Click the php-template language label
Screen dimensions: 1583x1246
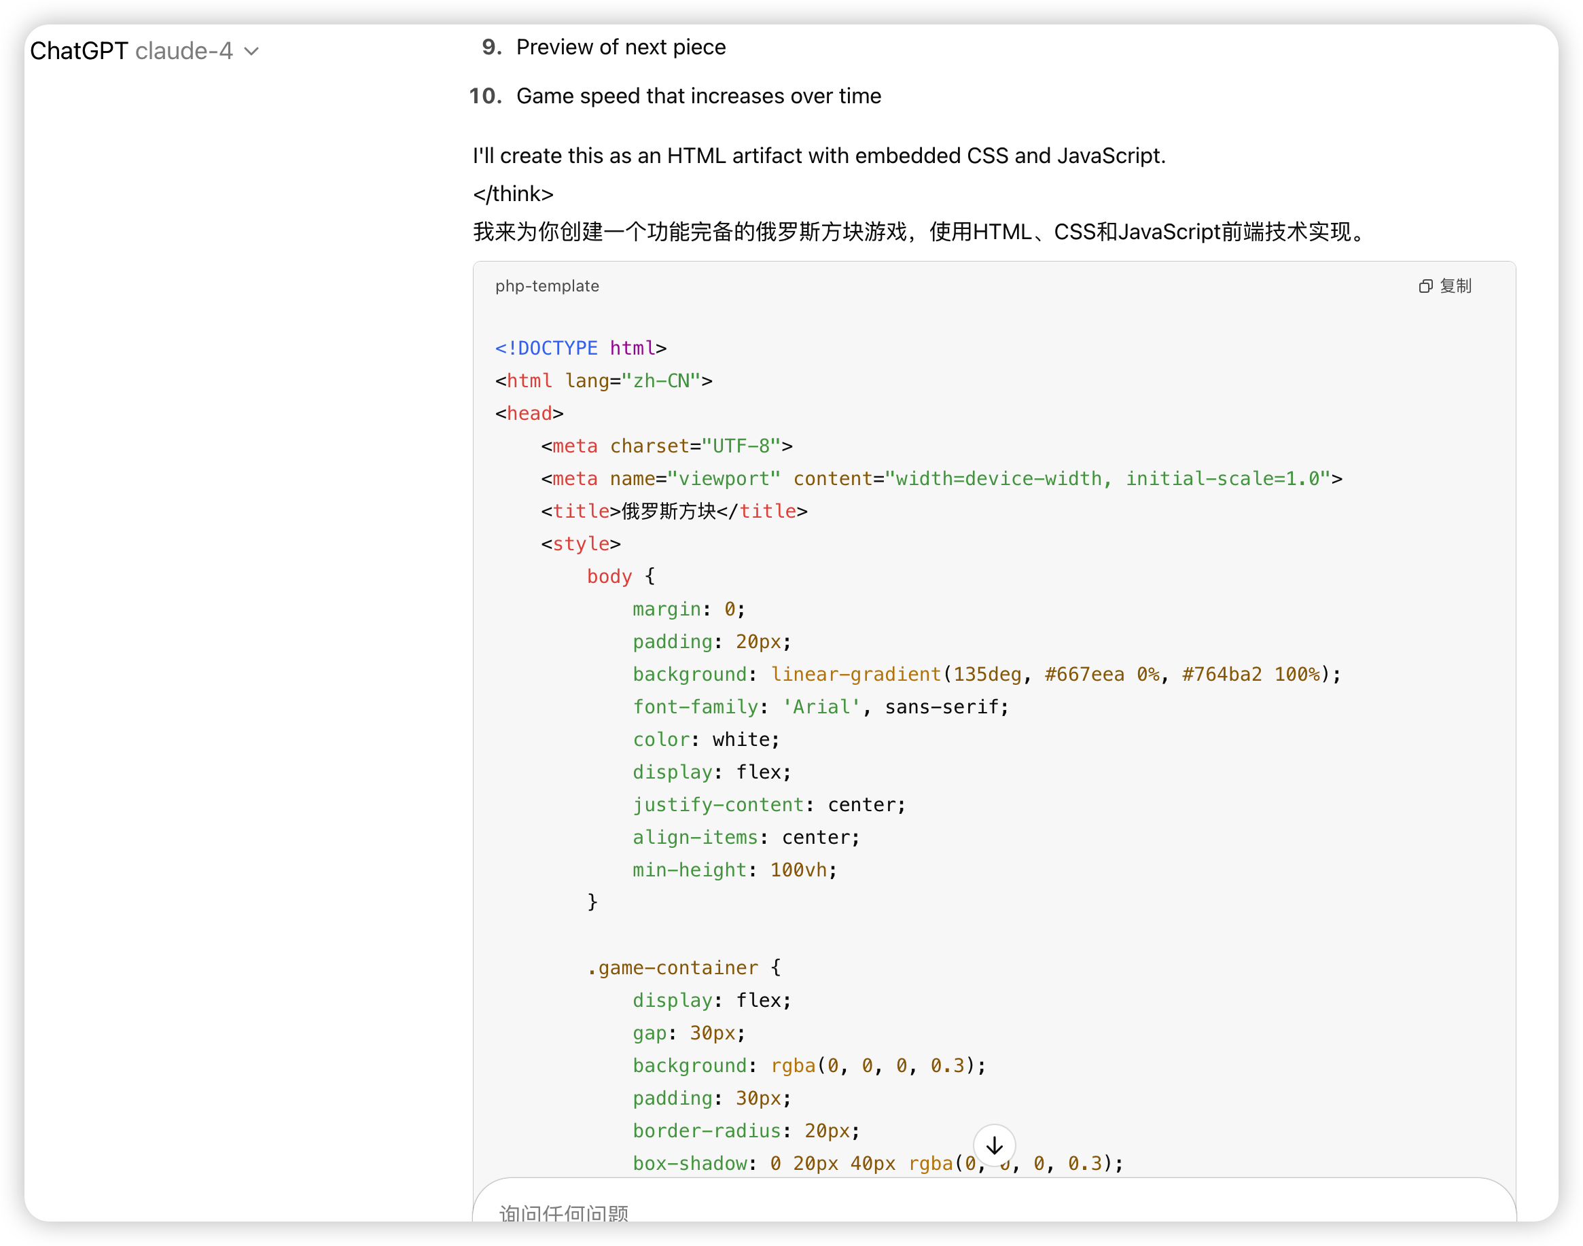[x=547, y=286]
